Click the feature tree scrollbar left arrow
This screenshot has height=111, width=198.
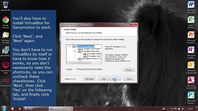click(68, 62)
